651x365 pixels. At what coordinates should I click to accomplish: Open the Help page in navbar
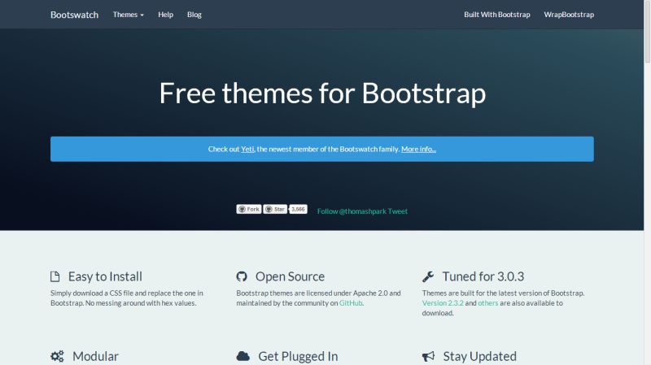165,15
